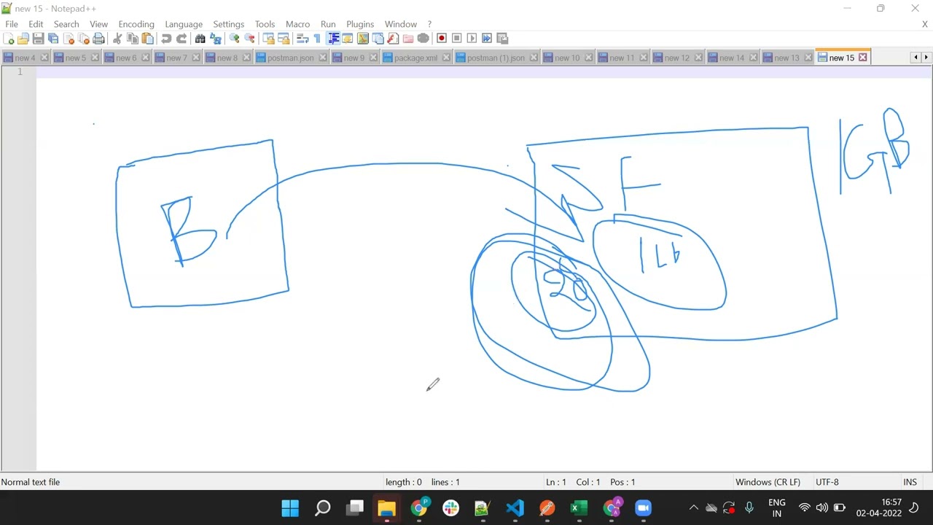Click the Save recorded macro icon

(x=501, y=39)
